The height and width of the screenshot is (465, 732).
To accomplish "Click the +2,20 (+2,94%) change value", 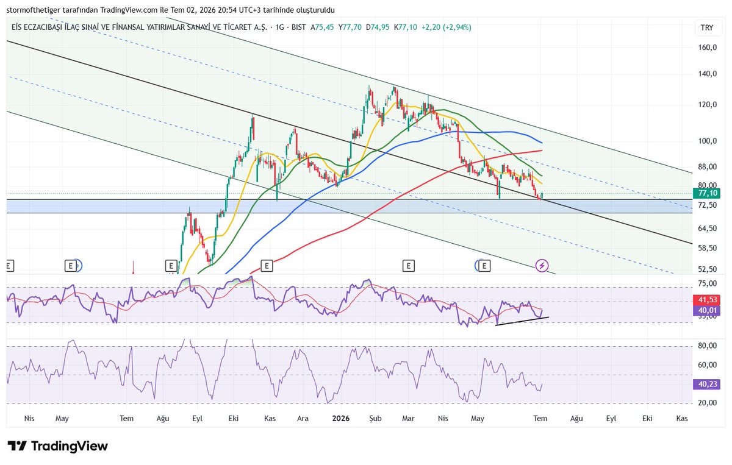I will coord(446,27).
